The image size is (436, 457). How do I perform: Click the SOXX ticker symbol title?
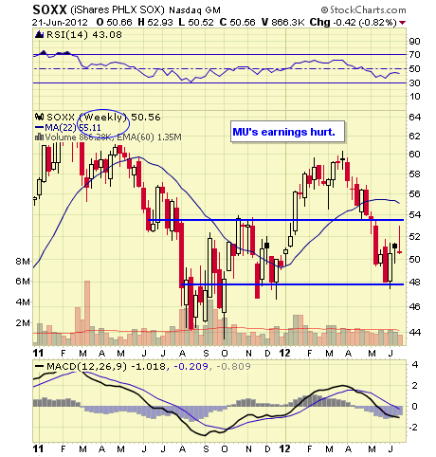tap(49, 9)
